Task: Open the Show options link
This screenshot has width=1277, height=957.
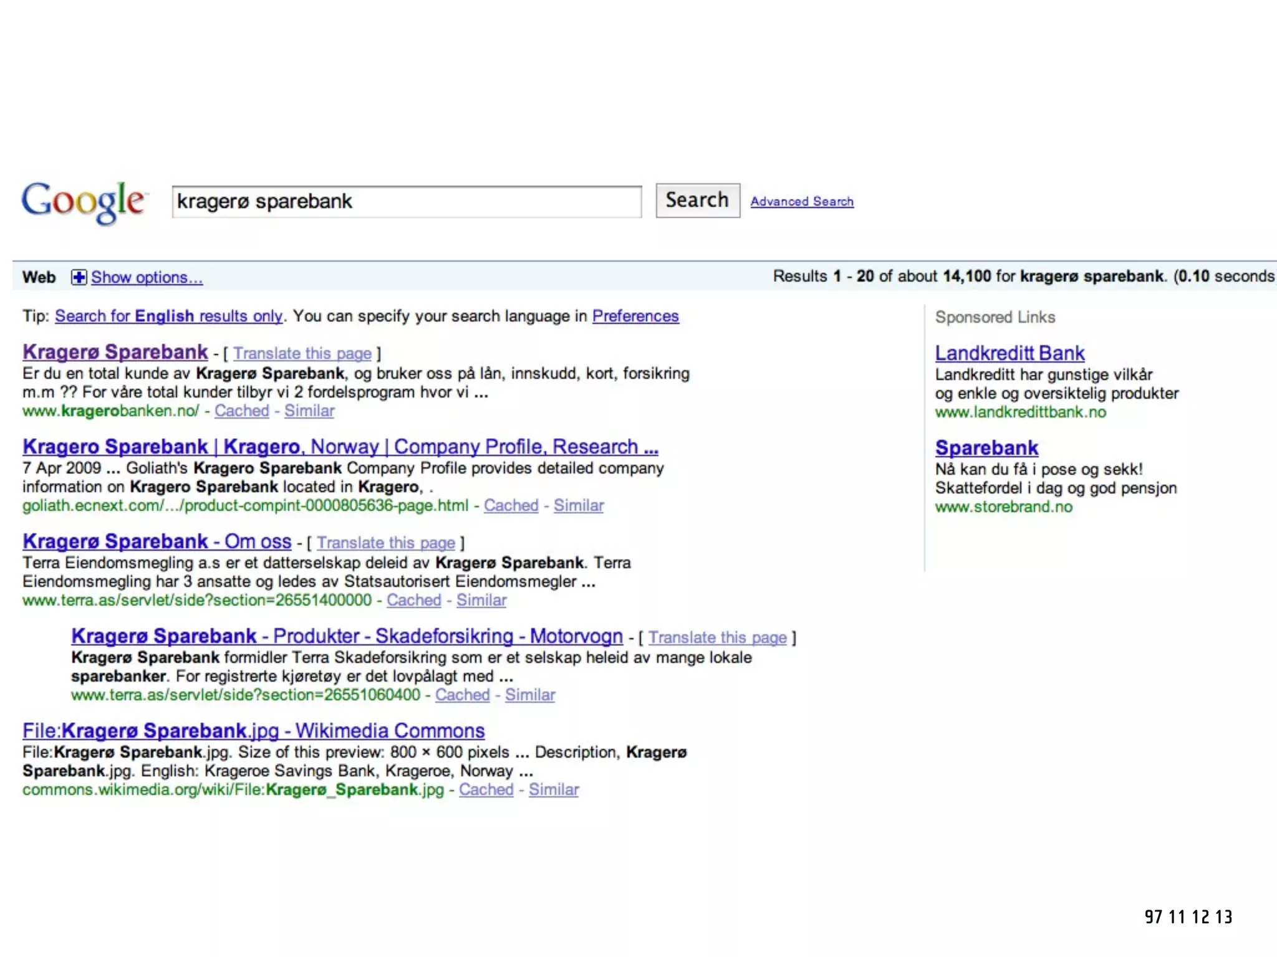Action: [147, 277]
